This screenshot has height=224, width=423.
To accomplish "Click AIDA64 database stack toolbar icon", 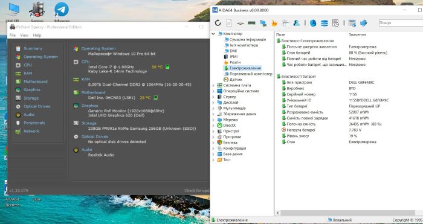I will (x=325, y=23).
